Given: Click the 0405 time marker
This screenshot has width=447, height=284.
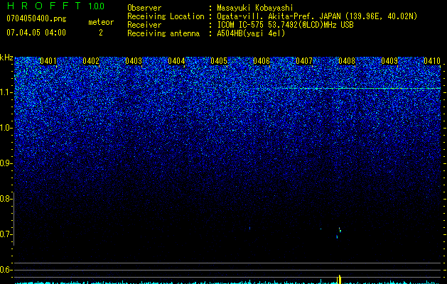Looking at the screenshot, I should coord(219,61).
